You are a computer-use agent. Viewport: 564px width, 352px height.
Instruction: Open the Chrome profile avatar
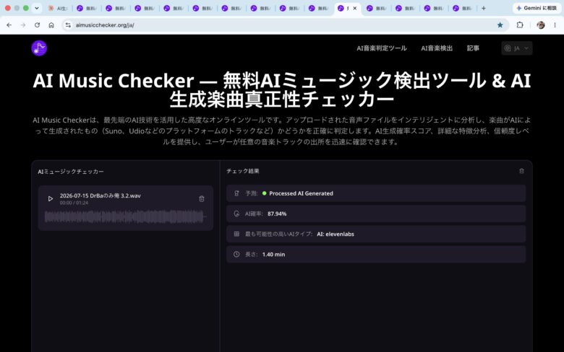541,25
